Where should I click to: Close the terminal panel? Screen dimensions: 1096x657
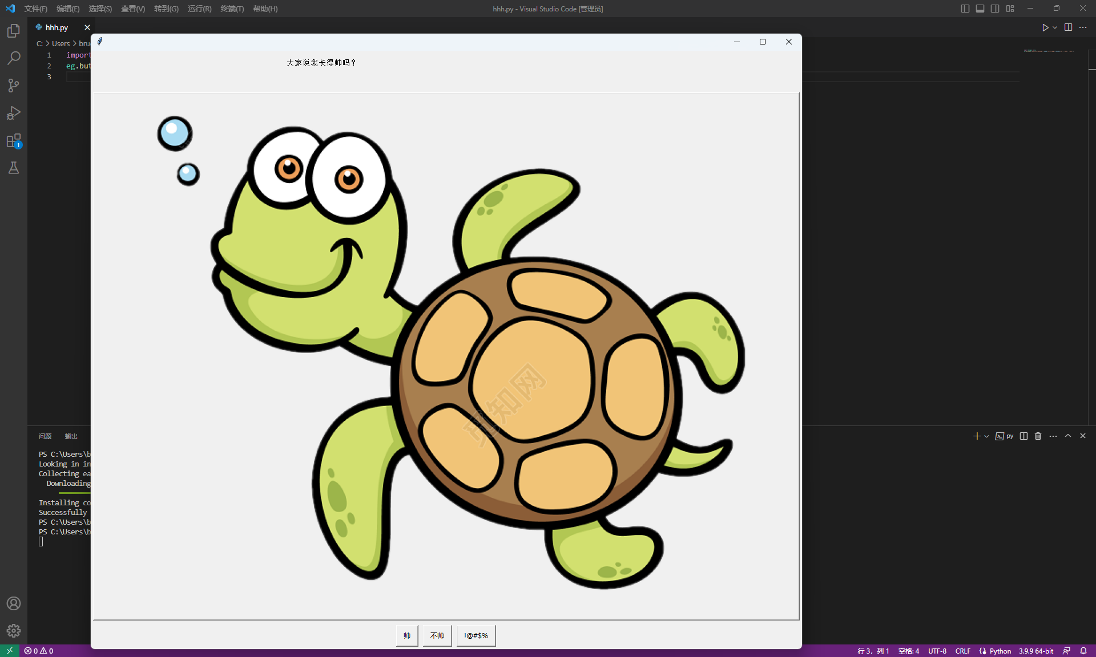point(1083,436)
